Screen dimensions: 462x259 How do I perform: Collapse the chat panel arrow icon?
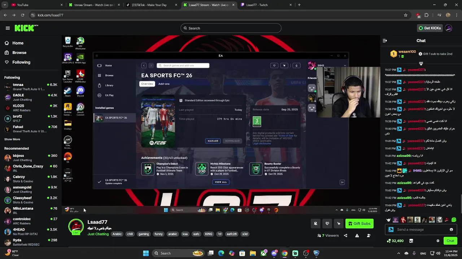pyautogui.click(x=385, y=41)
